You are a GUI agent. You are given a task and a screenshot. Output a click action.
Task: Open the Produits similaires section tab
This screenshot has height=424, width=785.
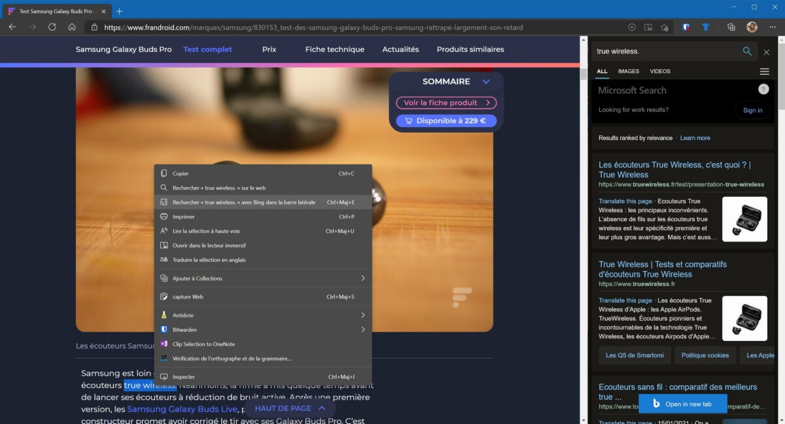click(x=470, y=49)
